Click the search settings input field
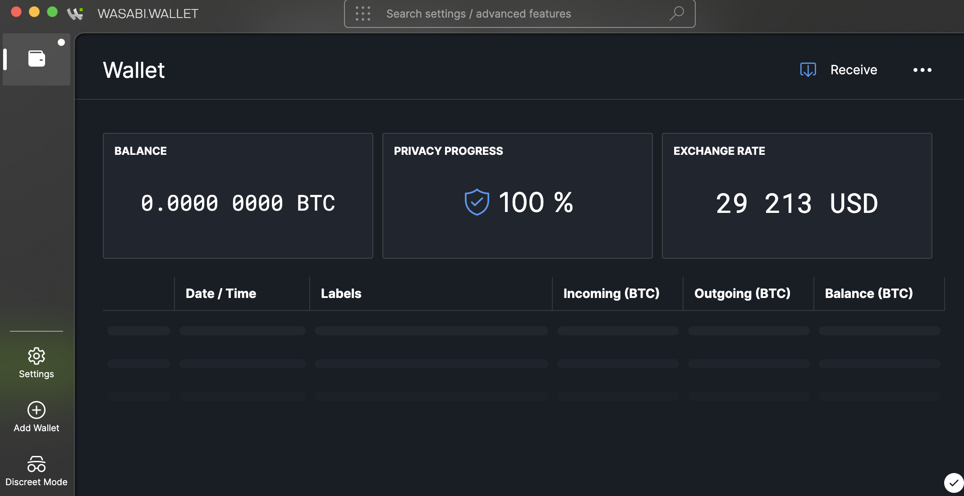 point(519,14)
